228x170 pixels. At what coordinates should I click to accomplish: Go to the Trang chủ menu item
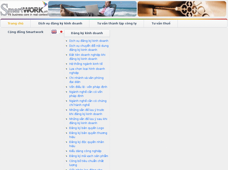(16, 23)
